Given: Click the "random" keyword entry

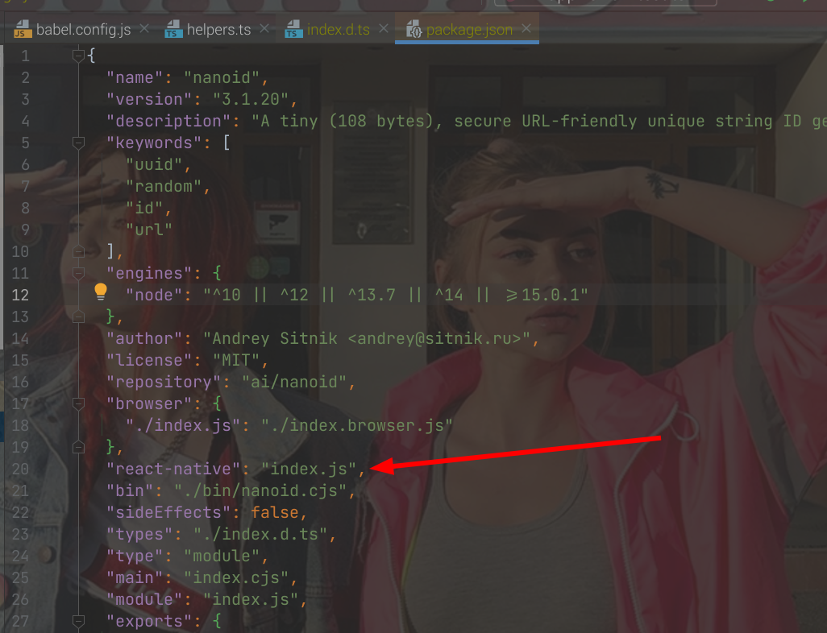Looking at the screenshot, I should pyautogui.click(x=164, y=186).
